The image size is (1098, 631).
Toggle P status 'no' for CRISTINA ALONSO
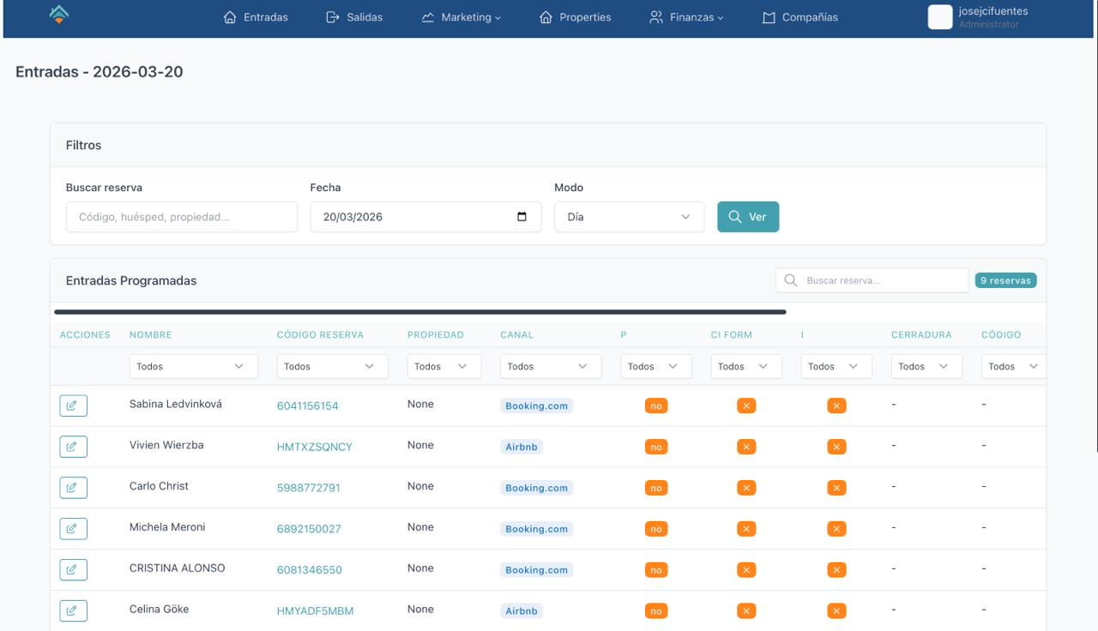tap(656, 570)
